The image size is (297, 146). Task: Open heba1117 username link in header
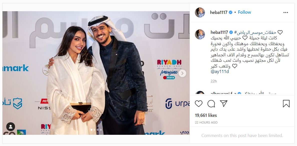tap(219, 12)
